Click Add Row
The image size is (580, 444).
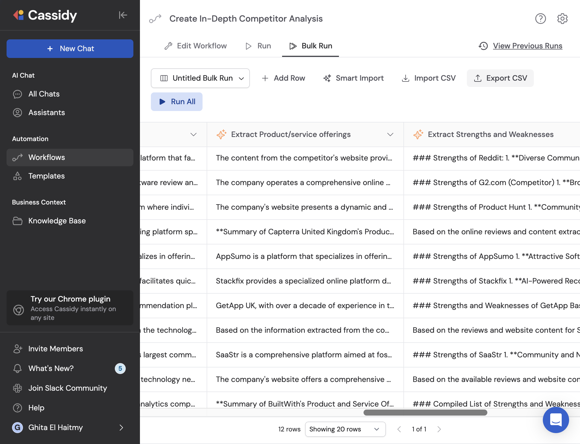(283, 78)
